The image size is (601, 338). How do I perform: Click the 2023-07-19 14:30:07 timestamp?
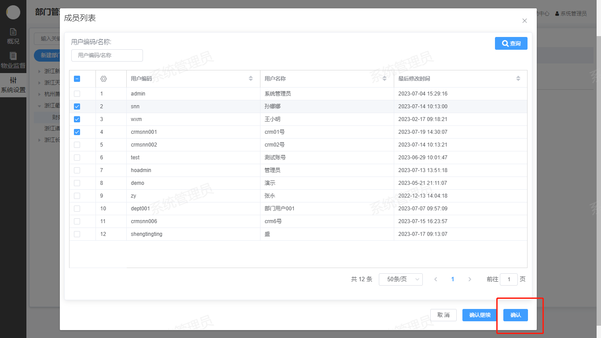pyautogui.click(x=423, y=132)
